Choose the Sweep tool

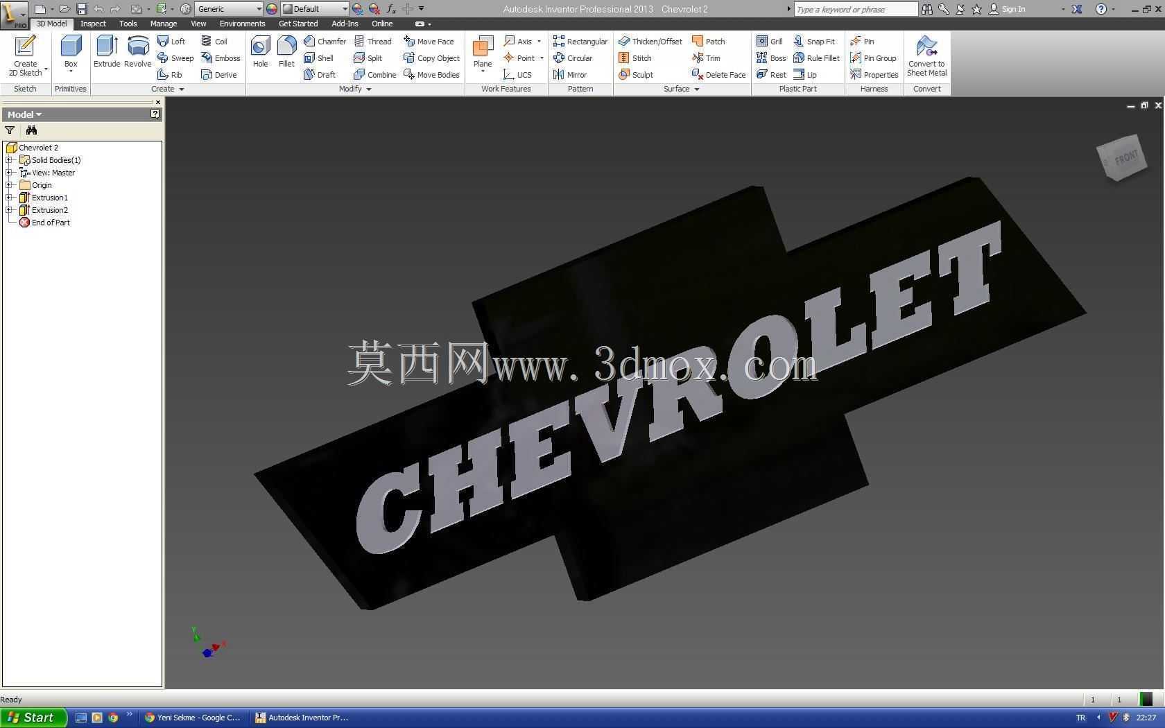[175, 58]
